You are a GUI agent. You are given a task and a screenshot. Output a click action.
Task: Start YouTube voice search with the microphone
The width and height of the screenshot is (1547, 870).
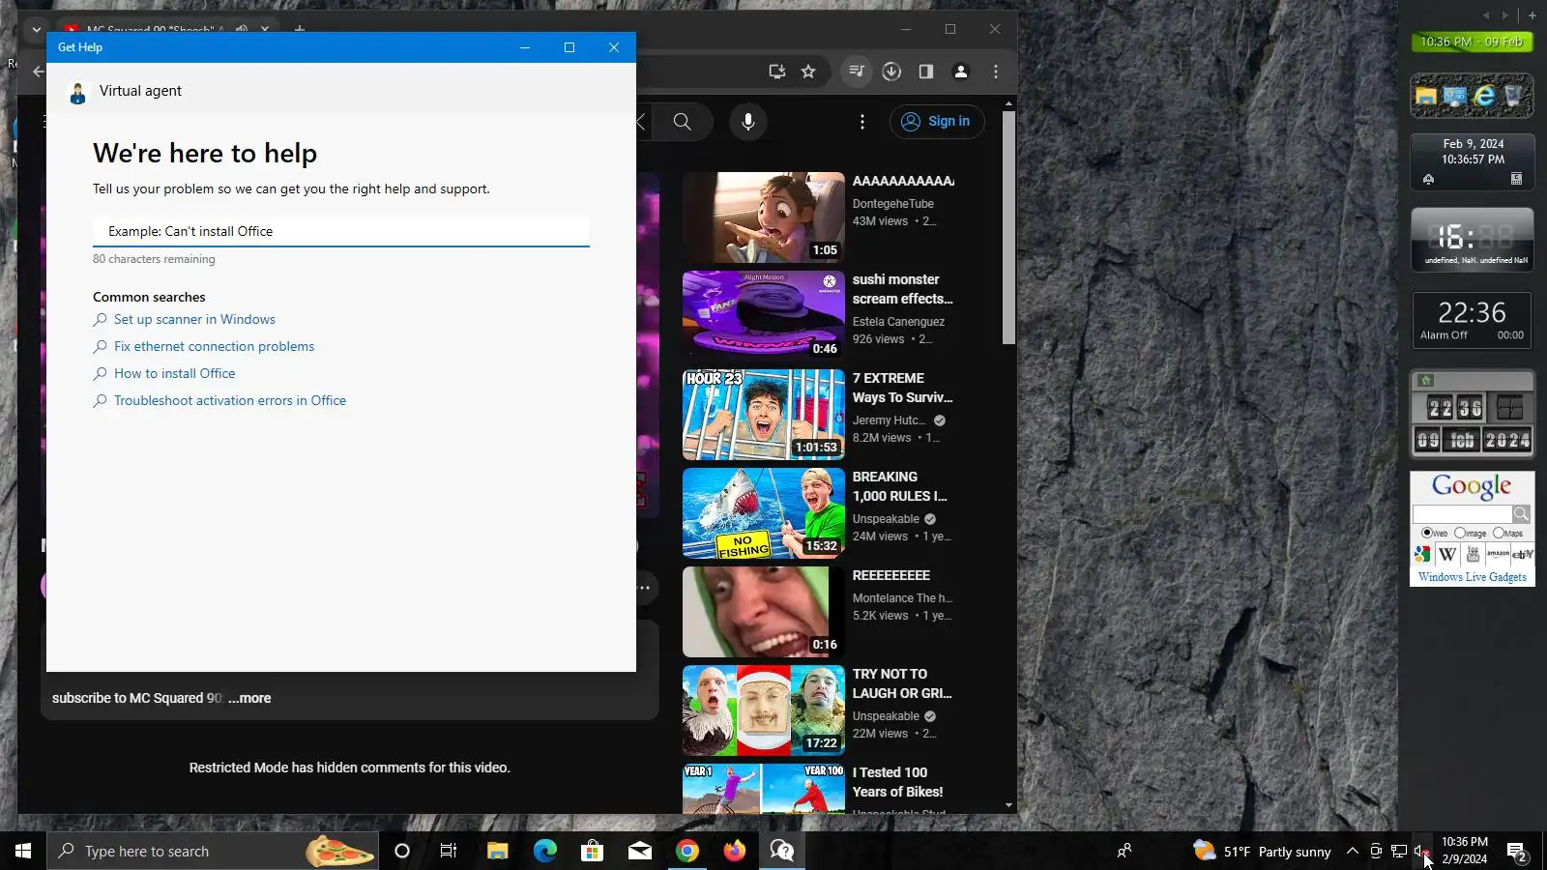[748, 122]
